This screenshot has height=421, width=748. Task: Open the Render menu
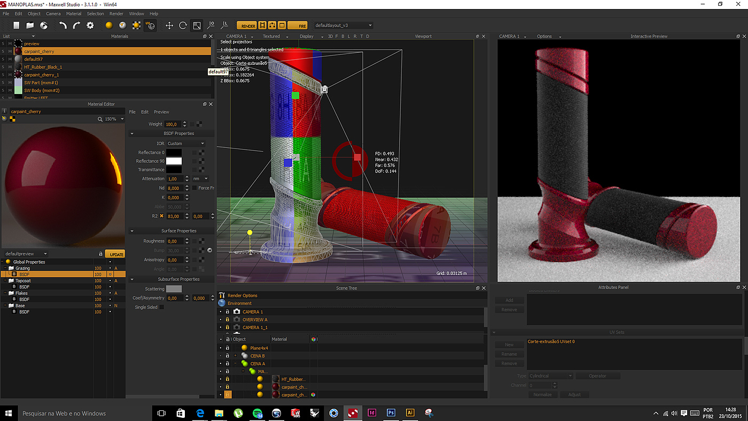(116, 13)
